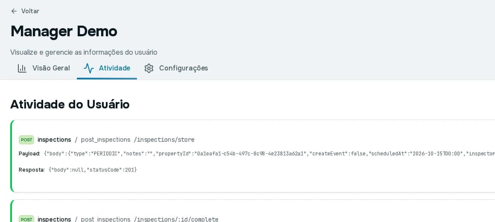Click the bold 'inspections' name in the complete entry
495x222 pixels.
click(x=54, y=219)
